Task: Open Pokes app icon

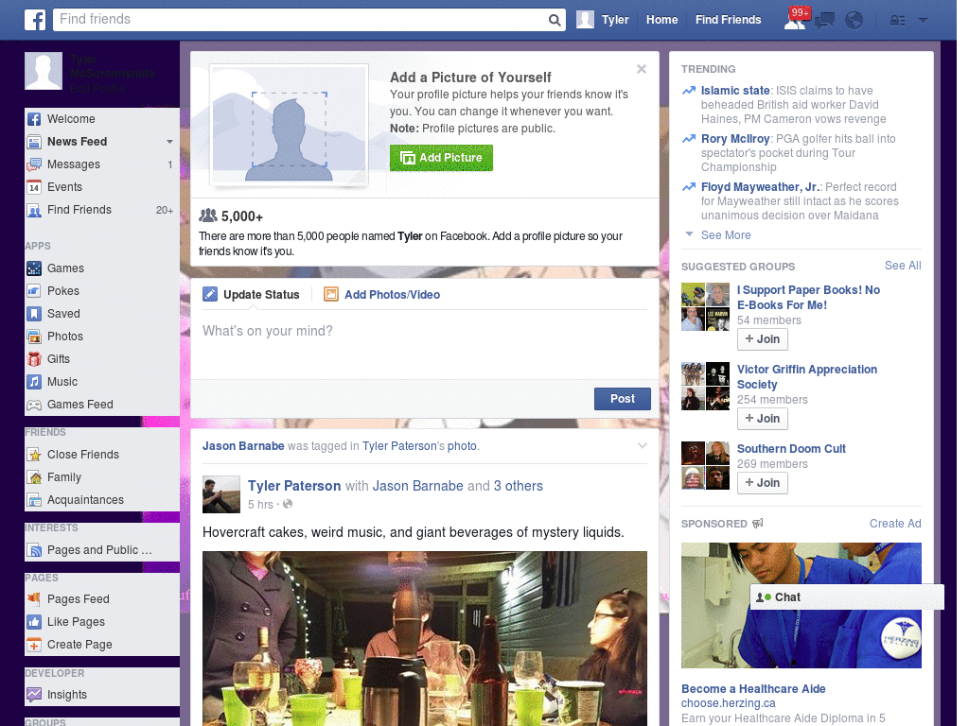Action: click(34, 291)
